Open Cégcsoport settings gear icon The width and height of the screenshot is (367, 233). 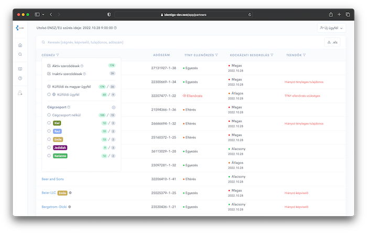(113, 107)
